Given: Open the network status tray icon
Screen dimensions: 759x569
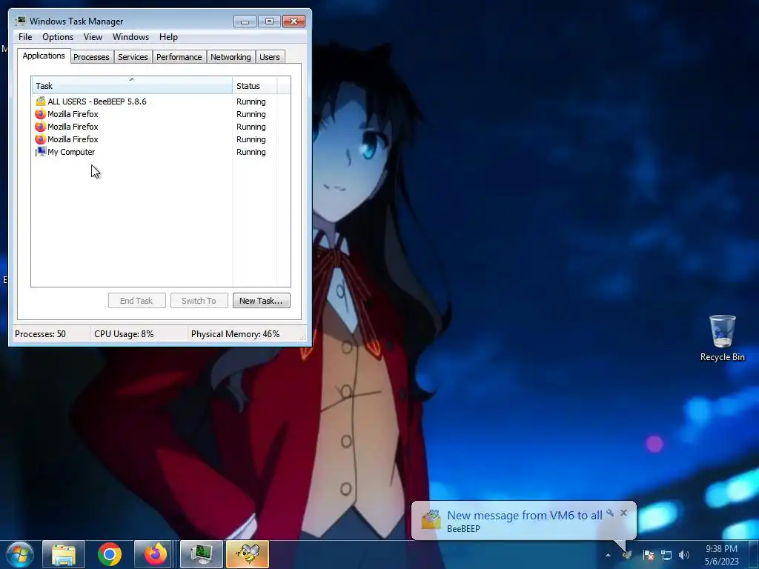Looking at the screenshot, I should (x=666, y=555).
